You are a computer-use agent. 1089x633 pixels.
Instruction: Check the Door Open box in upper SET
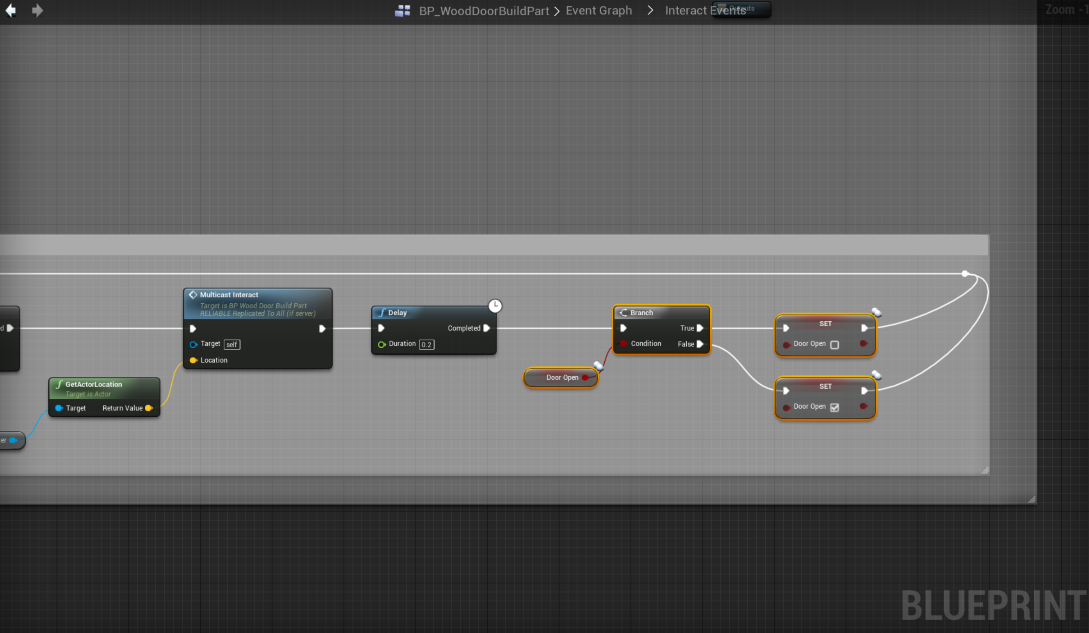click(x=834, y=345)
